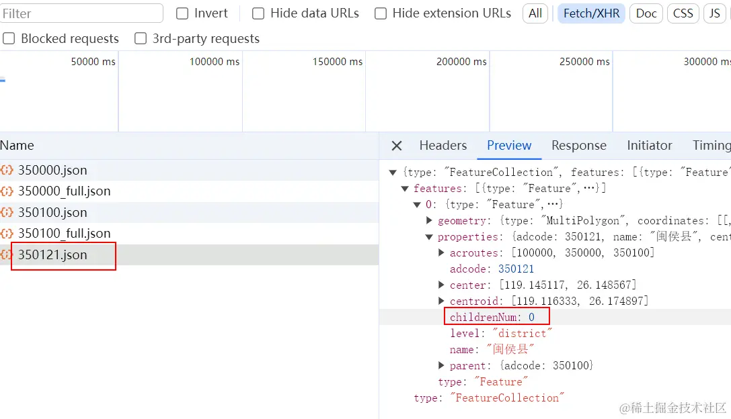Image resolution: width=731 pixels, height=419 pixels.
Task: Expand the acroutes array
Action: click(x=441, y=253)
